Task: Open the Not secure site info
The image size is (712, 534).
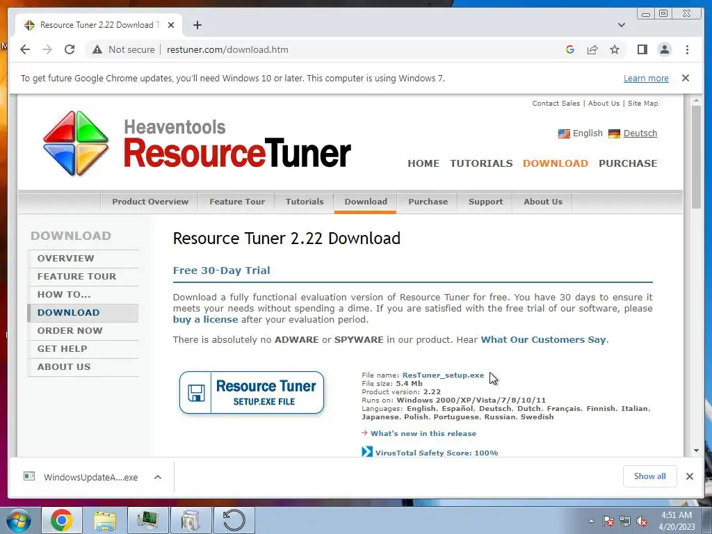Action: (x=124, y=49)
